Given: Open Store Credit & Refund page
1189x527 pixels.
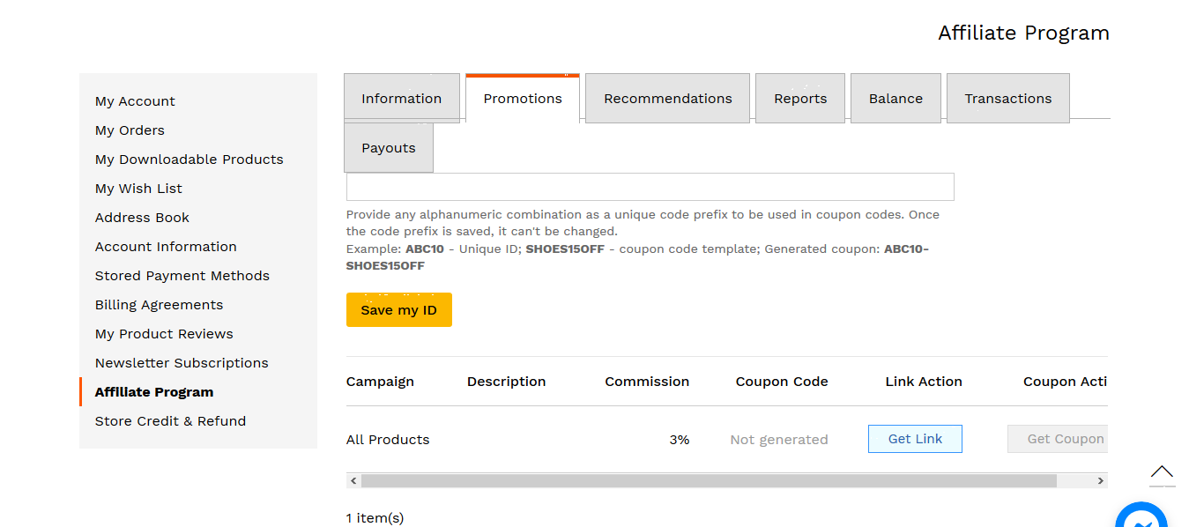Looking at the screenshot, I should [170, 421].
